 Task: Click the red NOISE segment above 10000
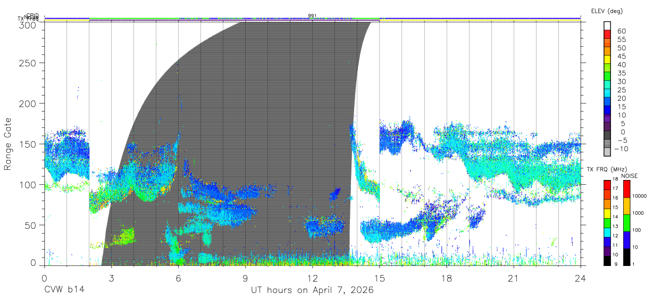pyautogui.click(x=626, y=189)
